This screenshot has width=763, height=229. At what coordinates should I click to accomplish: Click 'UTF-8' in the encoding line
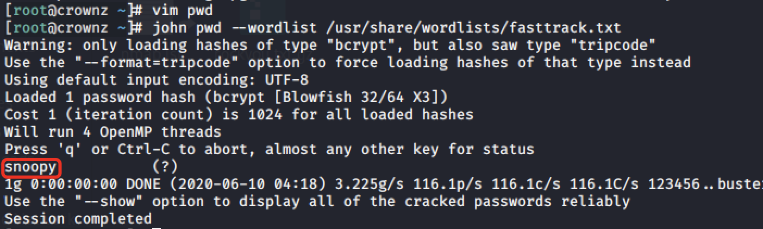click(x=287, y=80)
